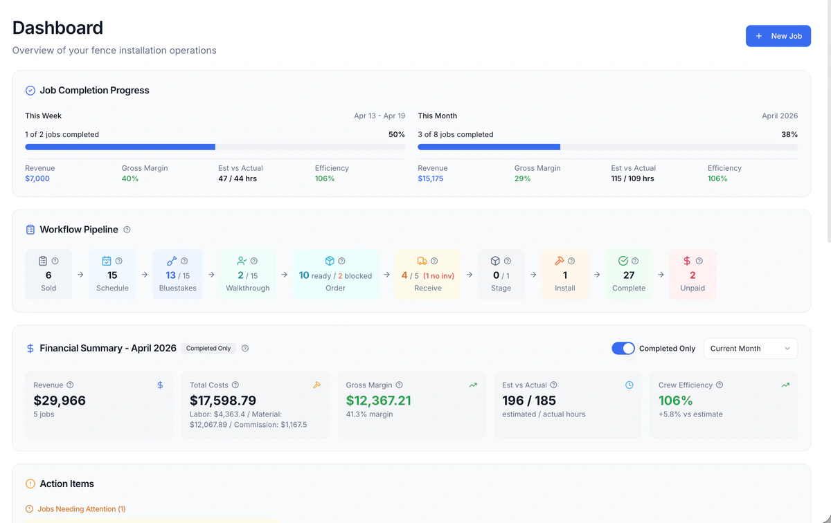
Task: Click the Schedule stage calendar icon
Action: [x=107, y=261]
